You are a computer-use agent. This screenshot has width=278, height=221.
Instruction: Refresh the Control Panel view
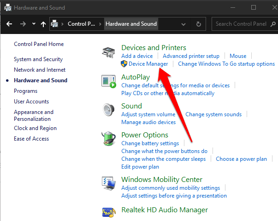click(x=199, y=24)
